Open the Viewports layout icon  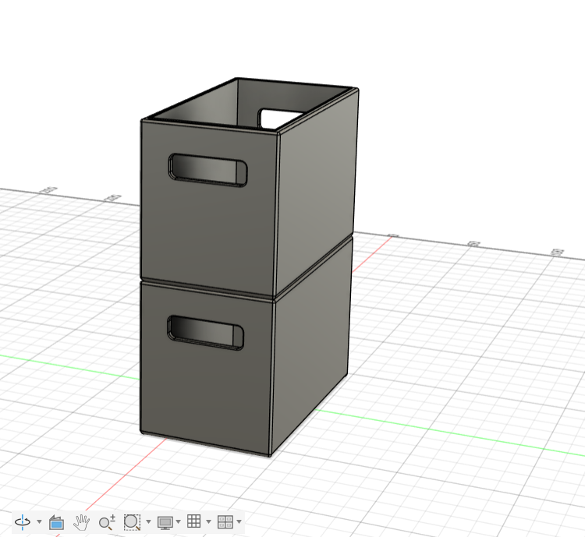tap(225, 521)
